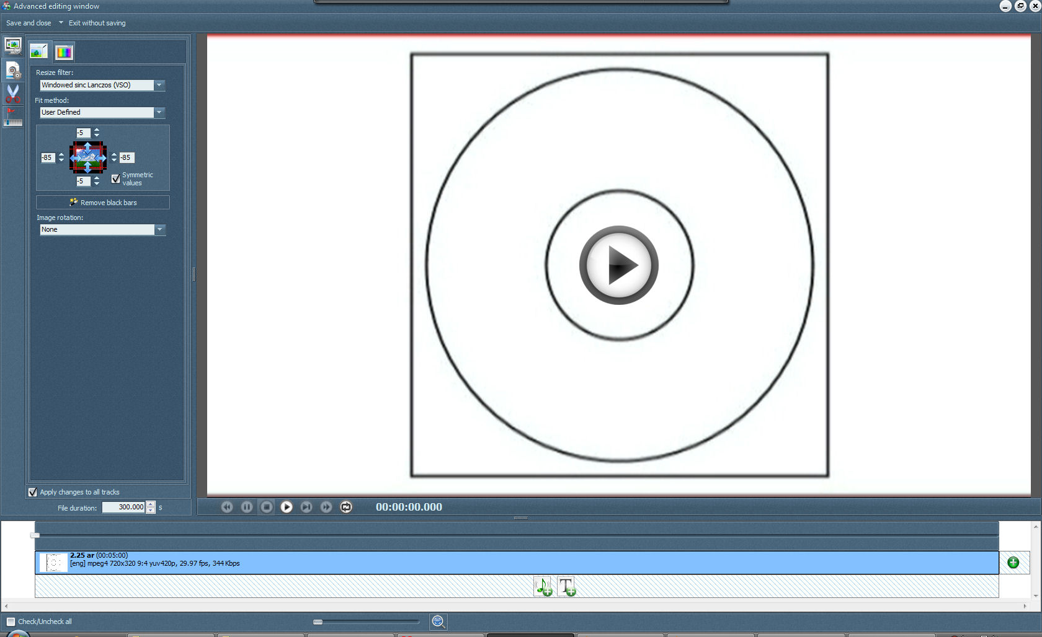
Task: Increase the left crop value
Action: point(61,155)
